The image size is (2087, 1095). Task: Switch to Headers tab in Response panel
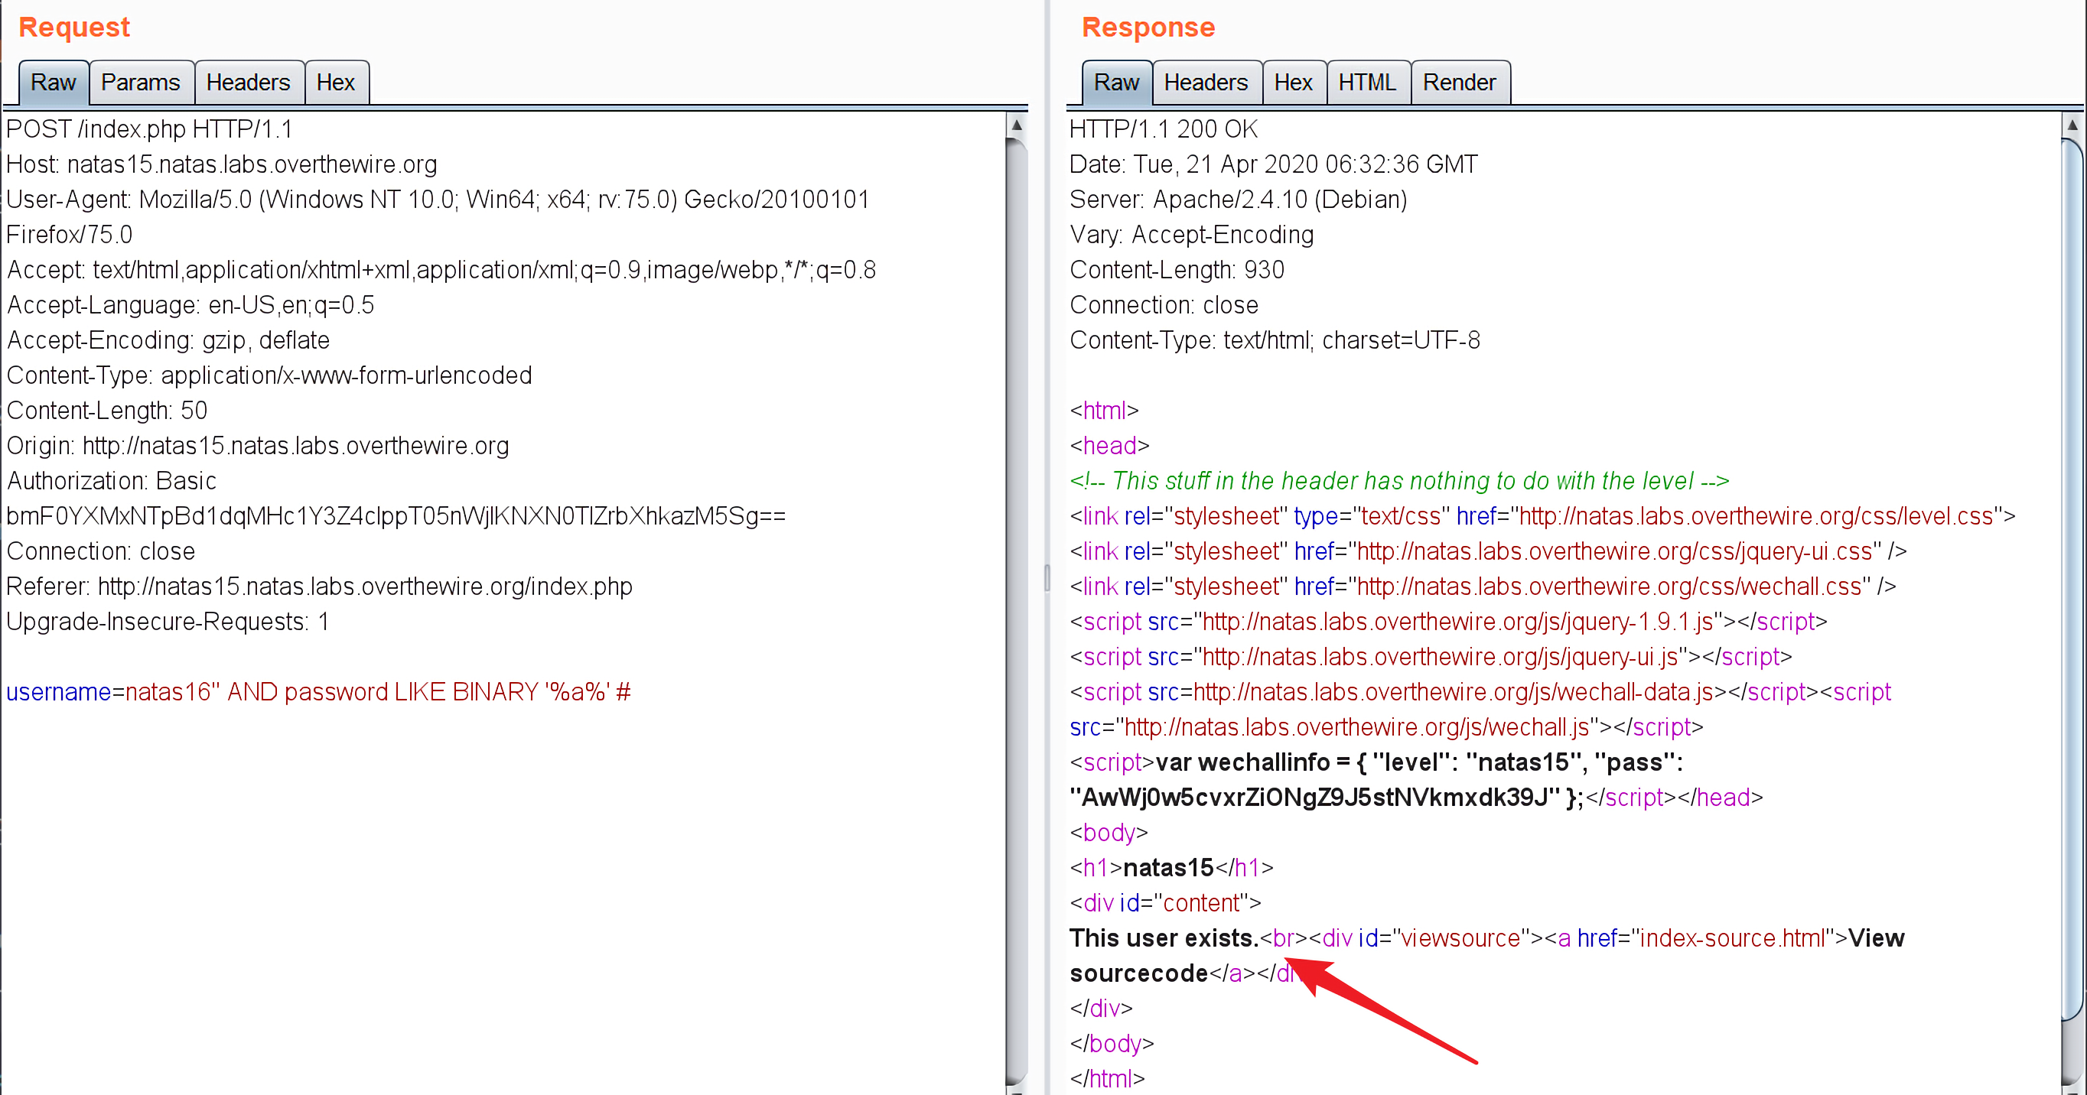click(1206, 83)
